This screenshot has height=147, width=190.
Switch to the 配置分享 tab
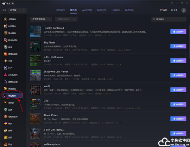tap(102, 10)
